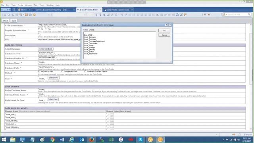Launch Google Chrome from the taskbar
This screenshot has height=143, width=254.
tap(52, 139)
